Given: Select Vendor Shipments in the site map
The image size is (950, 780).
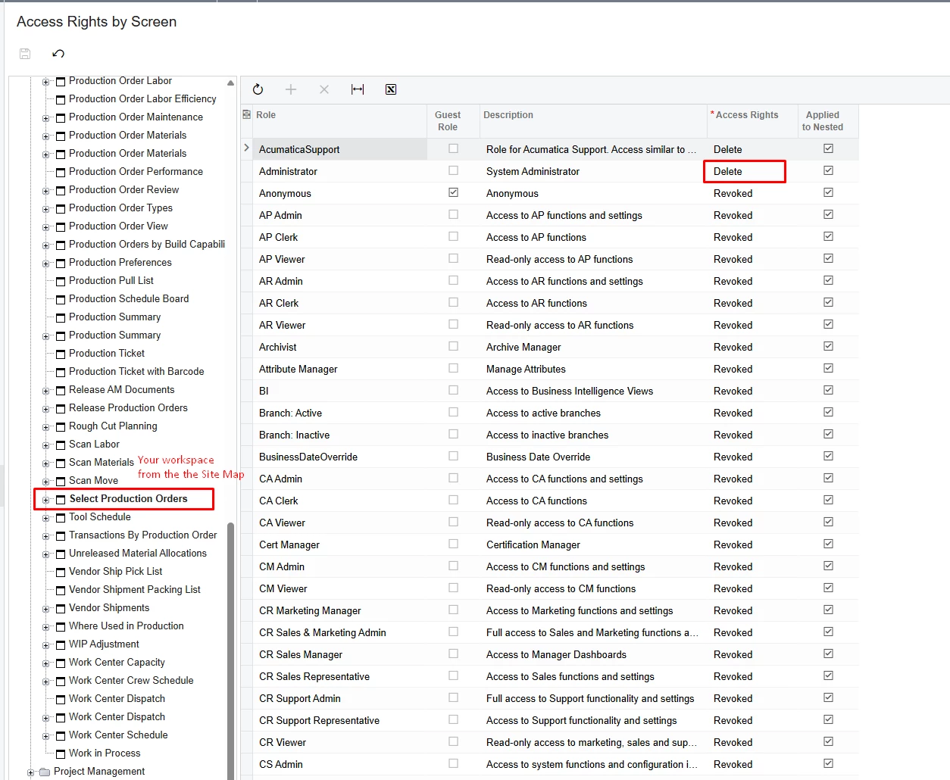Looking at the screenshot, I should click(109, 608).
